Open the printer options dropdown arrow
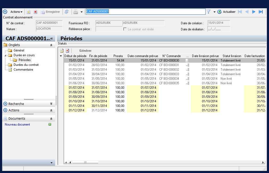 81,12
